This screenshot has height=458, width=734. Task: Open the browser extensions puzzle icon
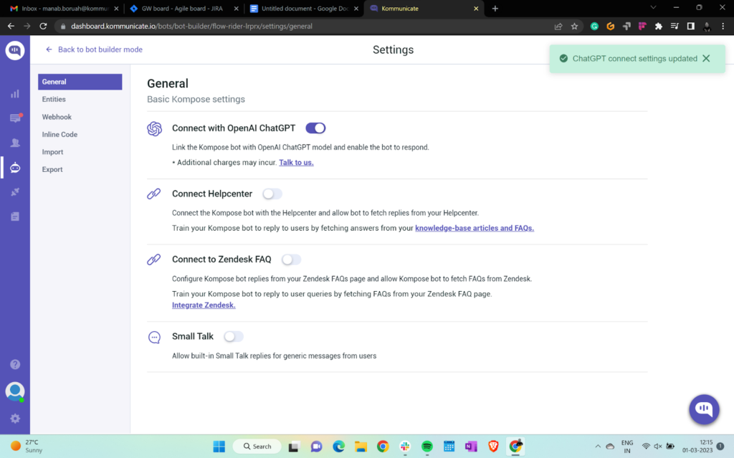(659, 27)
